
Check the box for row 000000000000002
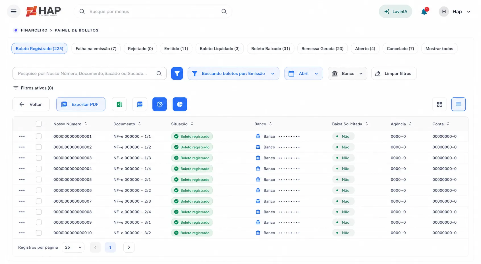[39, 147]
